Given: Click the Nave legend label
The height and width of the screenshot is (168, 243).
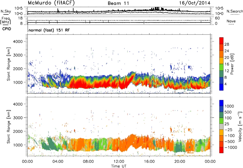Looking at the screenshot, I should click(231, 21).
